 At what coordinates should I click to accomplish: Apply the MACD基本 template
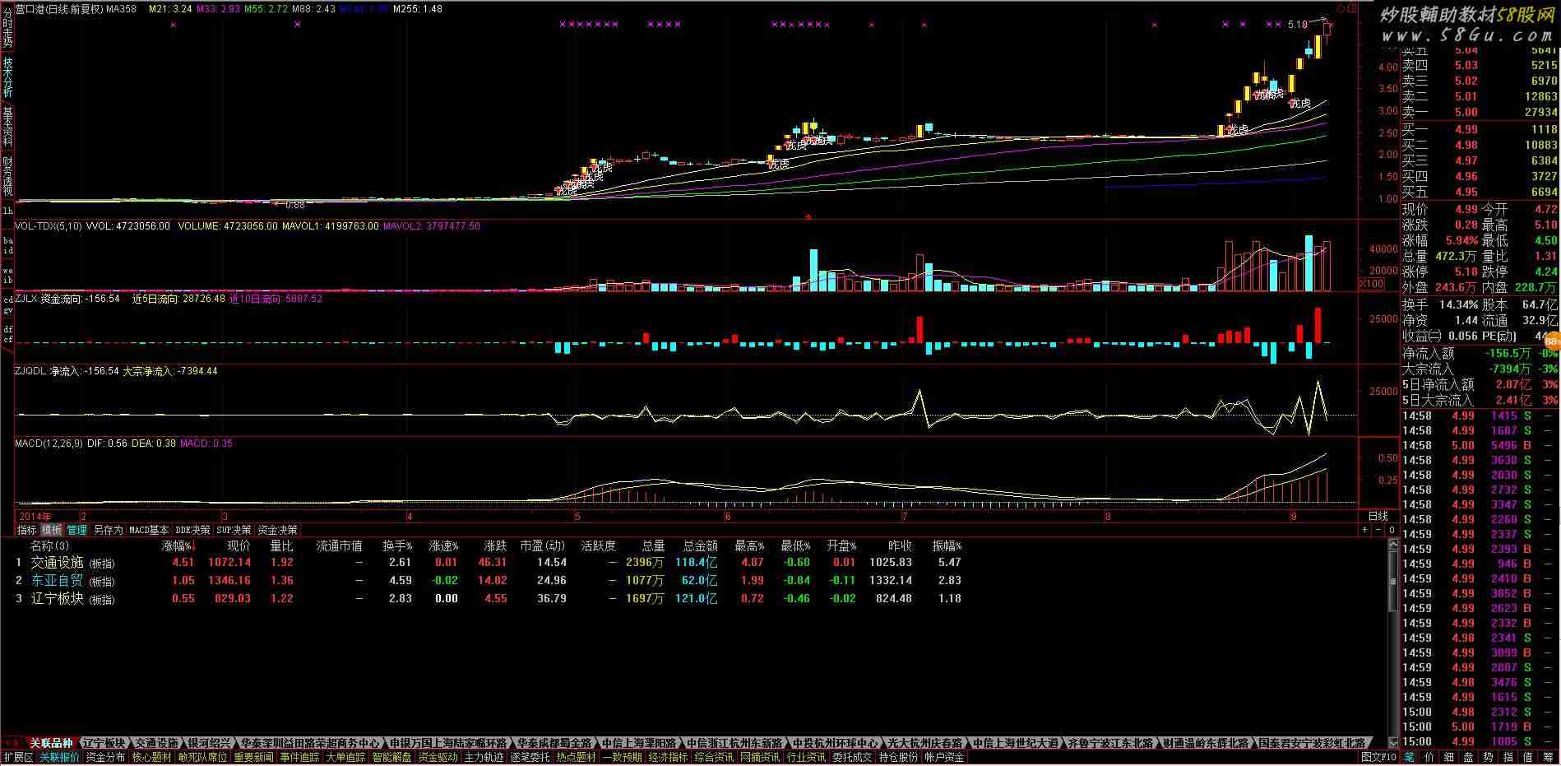(149, 530)
